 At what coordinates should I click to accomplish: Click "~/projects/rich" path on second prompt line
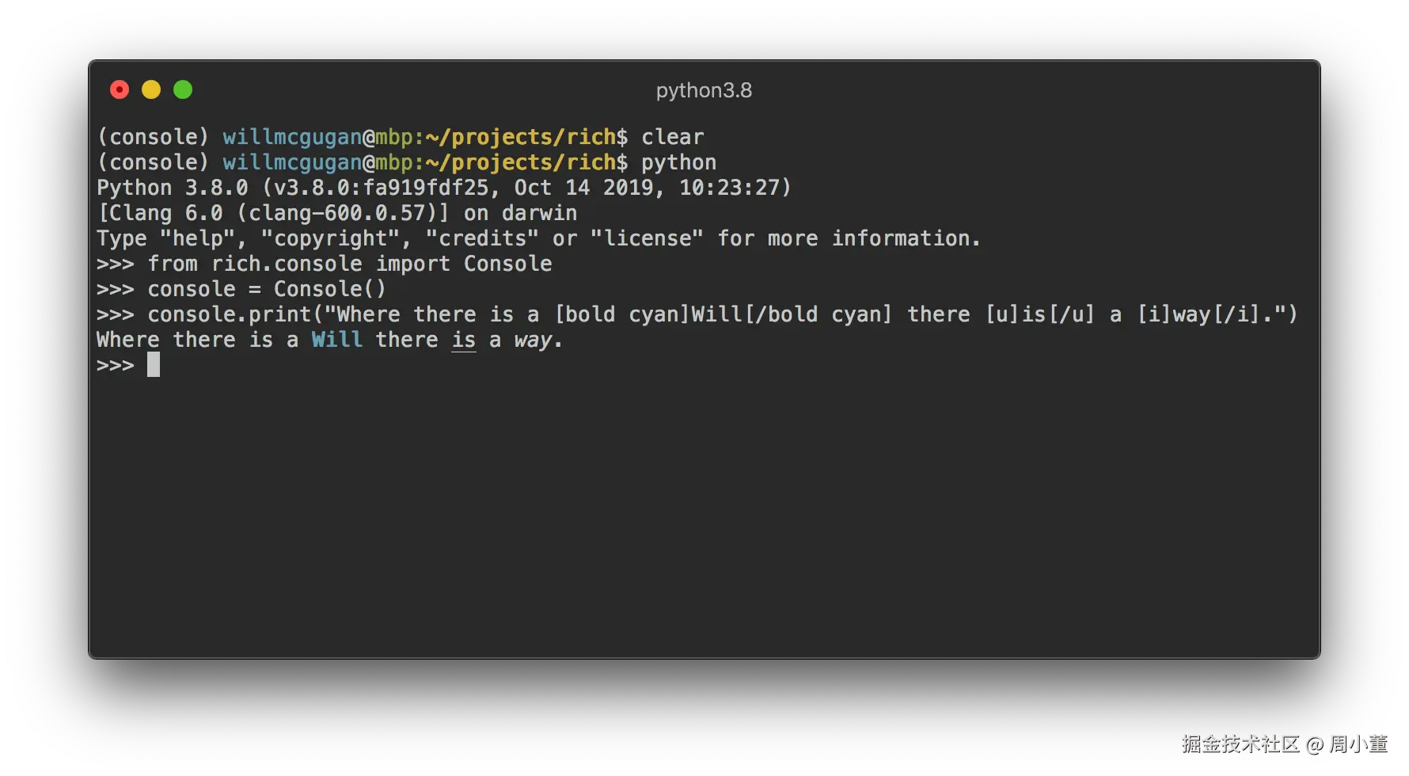521,162
